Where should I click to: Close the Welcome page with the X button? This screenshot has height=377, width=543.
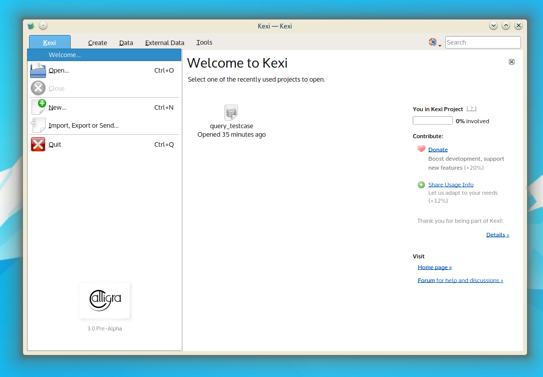click(511, 62)
